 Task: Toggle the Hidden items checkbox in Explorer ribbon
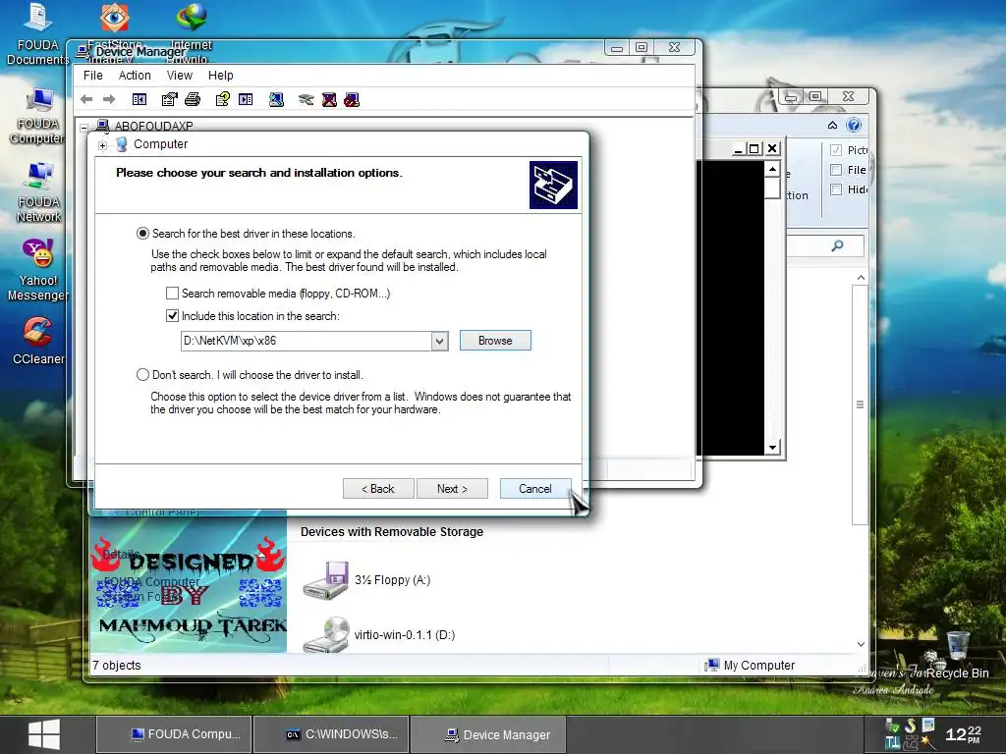836,189
